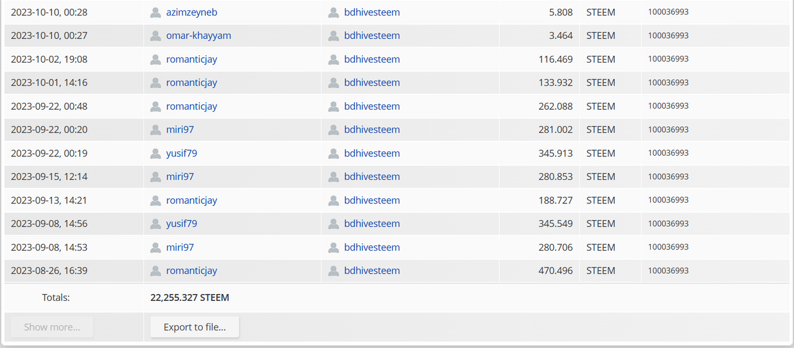Click user avatar icon beside azimzeyneb
The image size is (794, 348).
coord(156,12)
